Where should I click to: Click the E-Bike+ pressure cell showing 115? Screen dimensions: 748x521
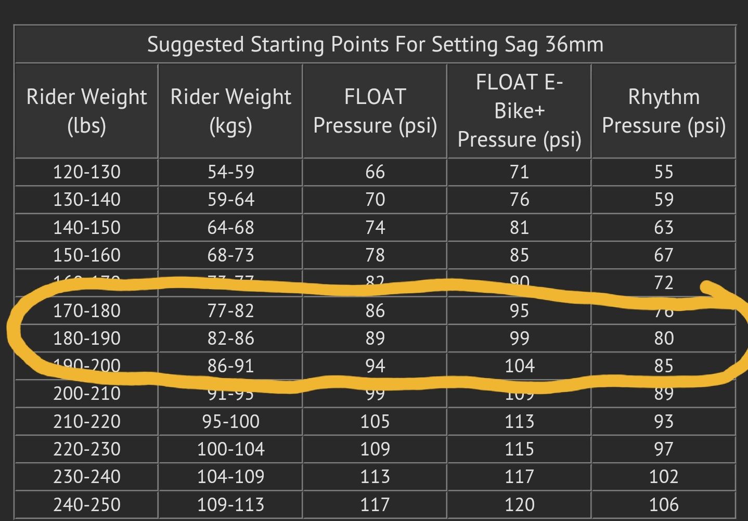click(x=519, y=449)
